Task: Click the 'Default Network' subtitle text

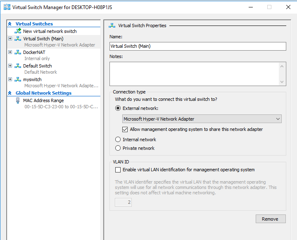Action: (x=40, y=72)
